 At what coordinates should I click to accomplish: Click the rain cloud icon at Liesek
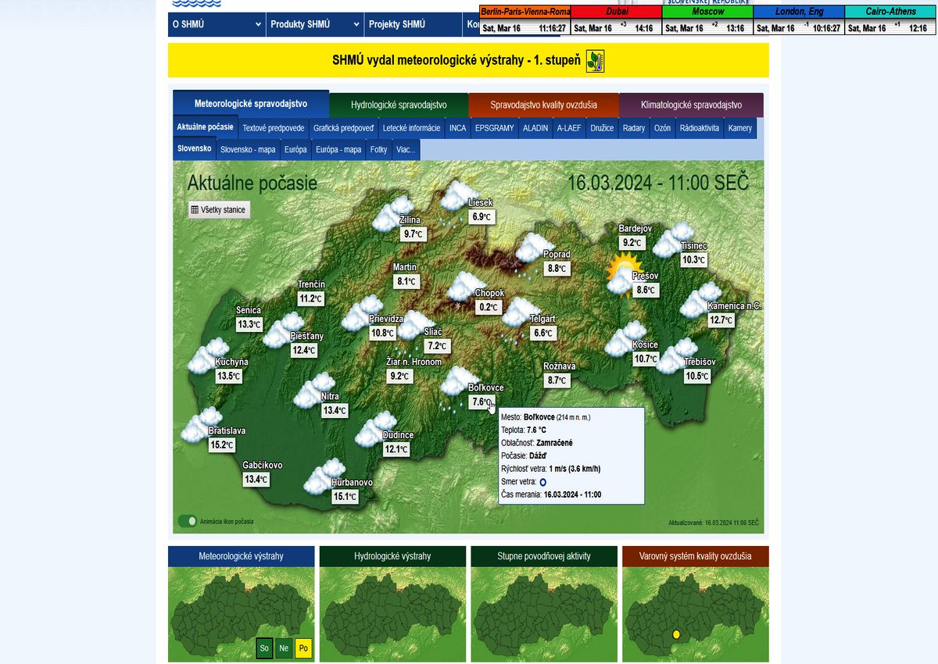(x=457, y=197)
